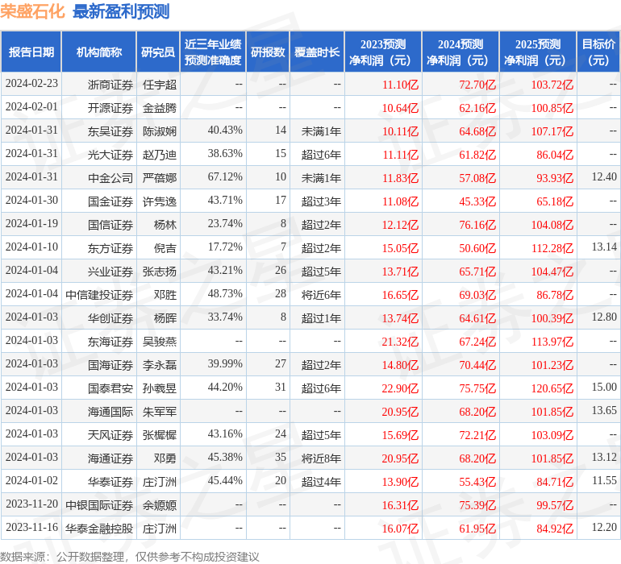Select the 报告日期 column header
The image size is (621, 564).
(31, 52)
